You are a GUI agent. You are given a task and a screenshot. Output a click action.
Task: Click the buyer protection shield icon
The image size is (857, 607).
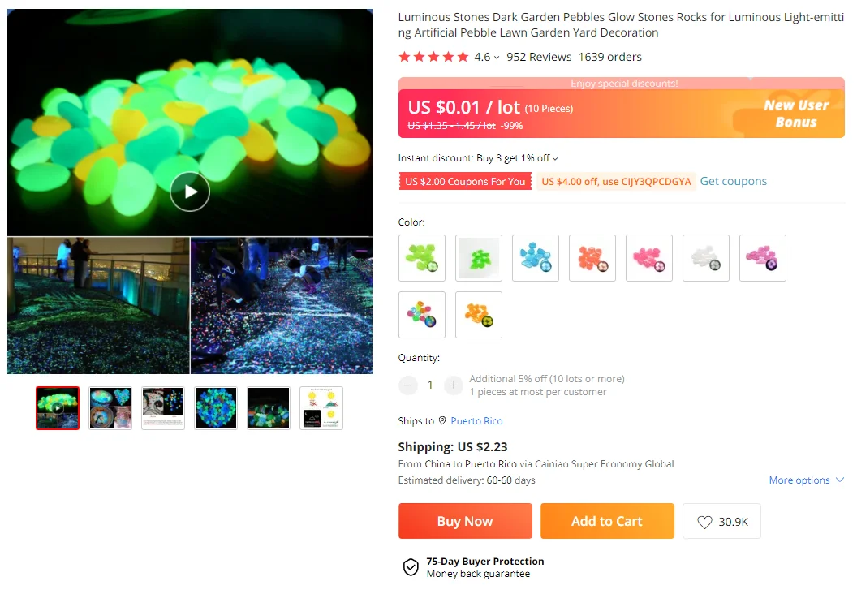[x=411, y=567]
